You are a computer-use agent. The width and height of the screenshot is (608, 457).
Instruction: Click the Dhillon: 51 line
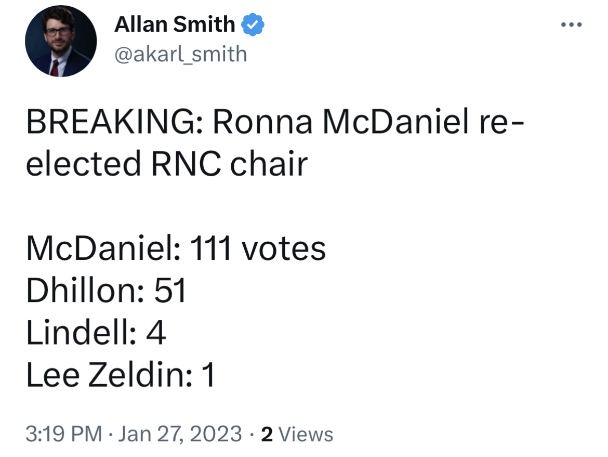106,290
